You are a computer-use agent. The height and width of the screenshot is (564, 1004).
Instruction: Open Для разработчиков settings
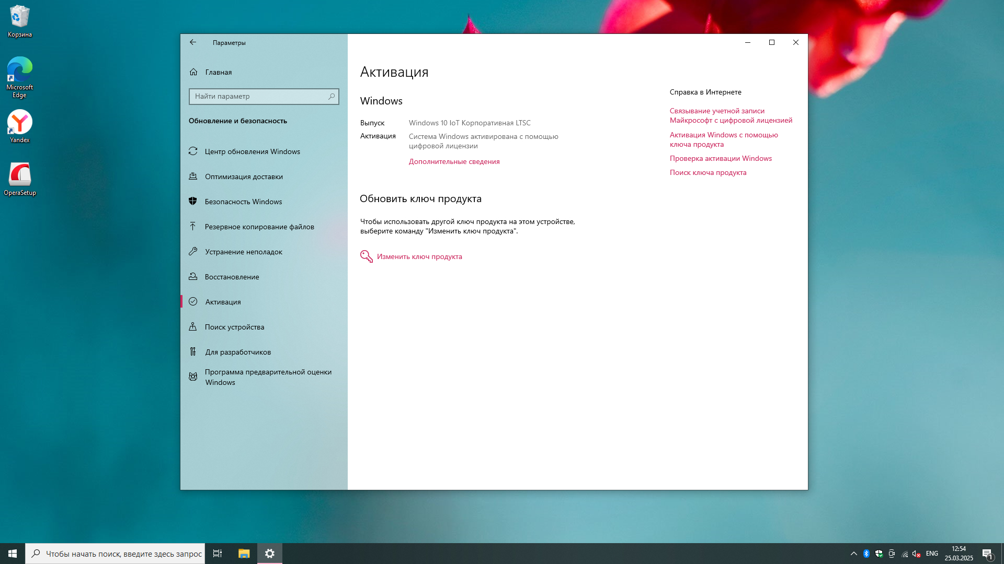pyautogui.click(x=238, y=352)
